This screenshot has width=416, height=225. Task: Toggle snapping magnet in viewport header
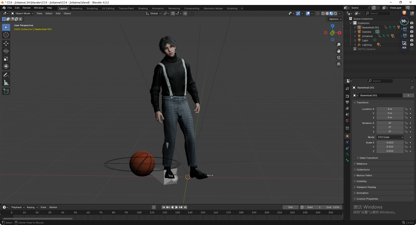pos(173,13)
